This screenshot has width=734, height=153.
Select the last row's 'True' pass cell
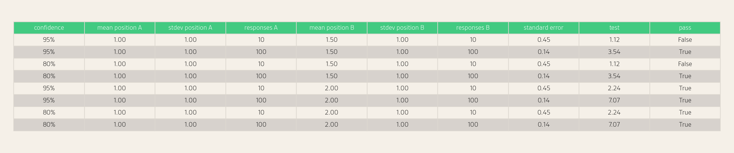point(685,125)
